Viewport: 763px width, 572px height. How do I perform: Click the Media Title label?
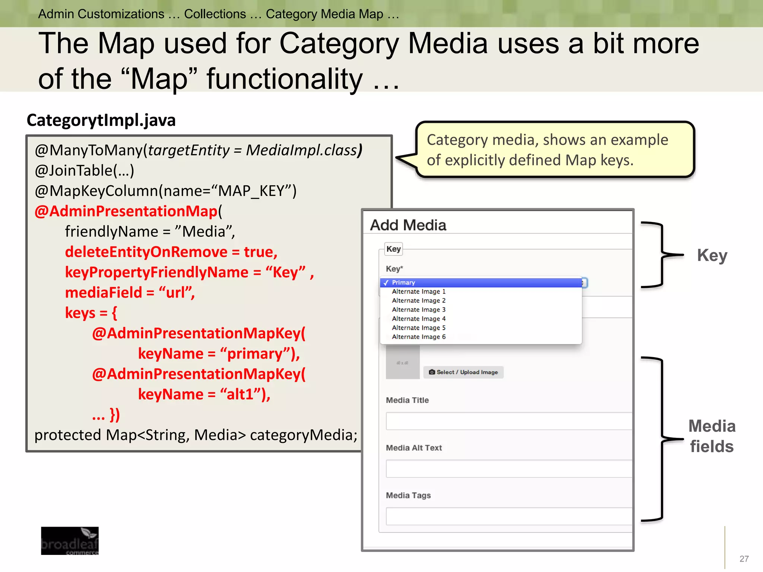[x=407, y=400]
